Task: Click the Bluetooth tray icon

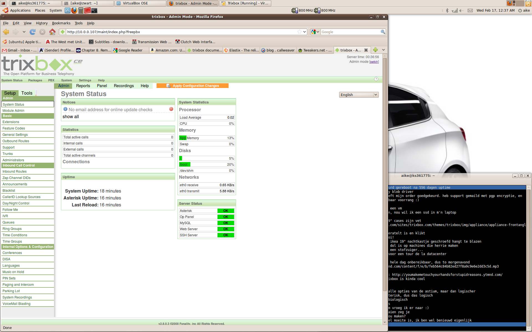Action: pos(447,11)
